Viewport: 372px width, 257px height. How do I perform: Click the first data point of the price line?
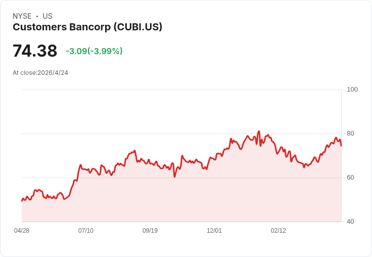[22, 201]
